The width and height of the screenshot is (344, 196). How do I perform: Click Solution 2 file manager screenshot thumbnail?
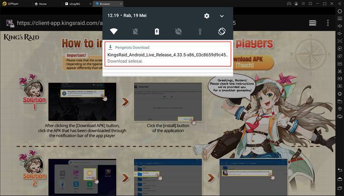tap(82, 177)
